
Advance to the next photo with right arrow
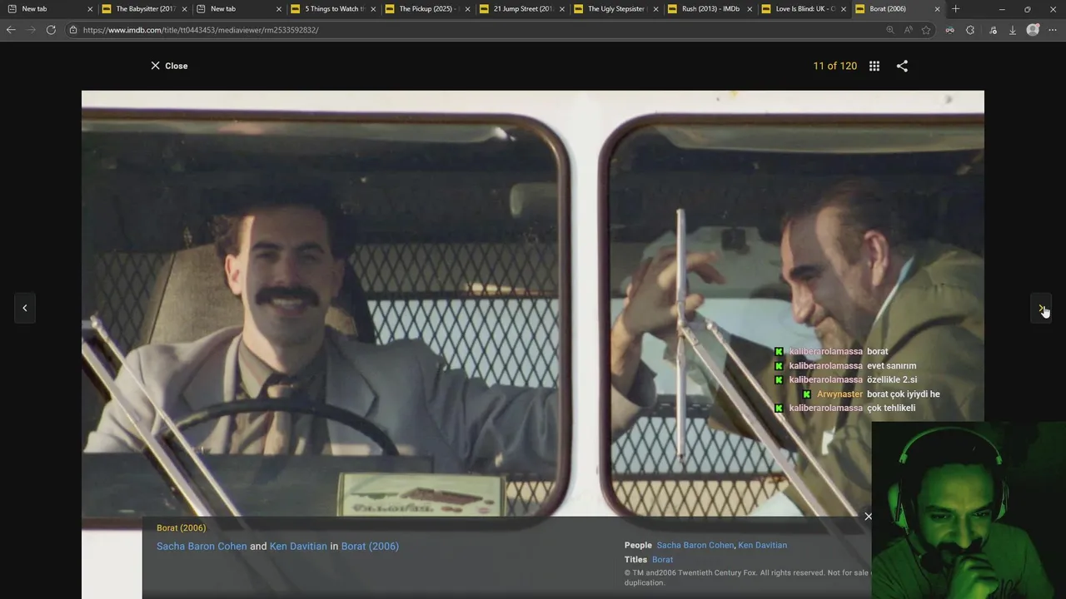click(1041, 308)
